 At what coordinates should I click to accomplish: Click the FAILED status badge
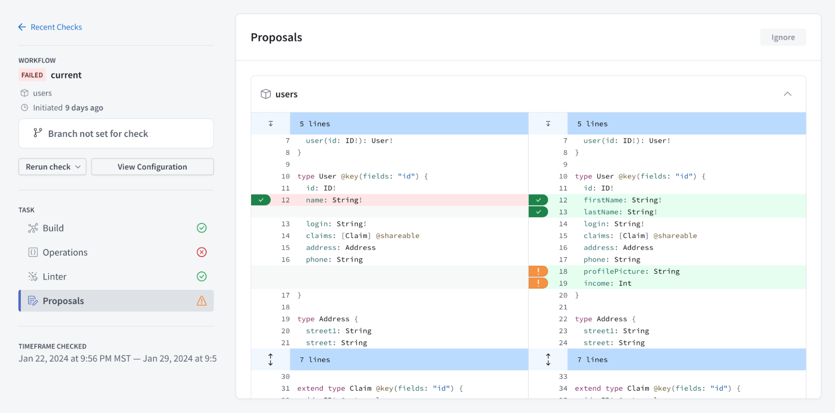32,75
